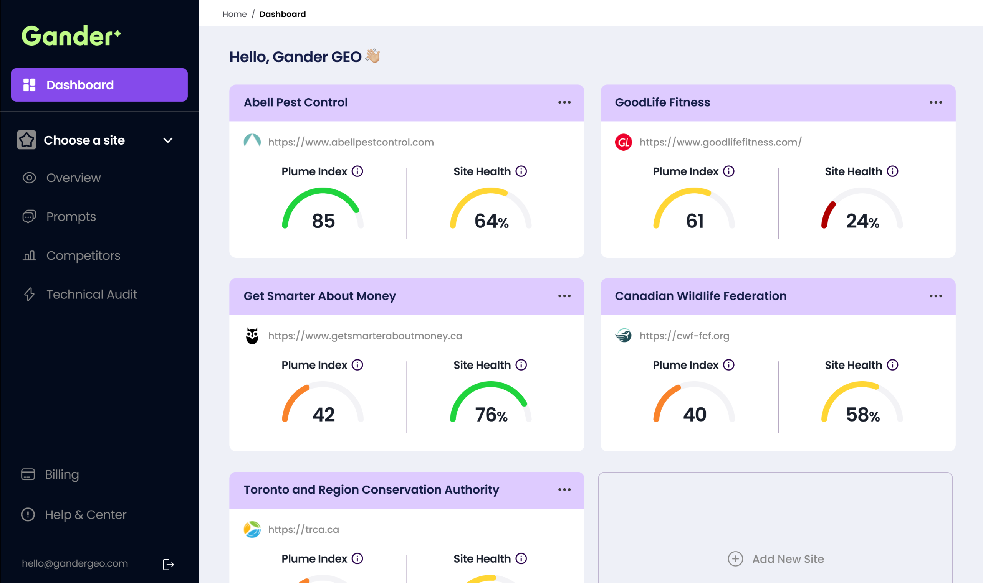The image size is (983, 583).
Task: Open Toronto and Region Conservation Authority menu
Action: (x=564, y=489)
